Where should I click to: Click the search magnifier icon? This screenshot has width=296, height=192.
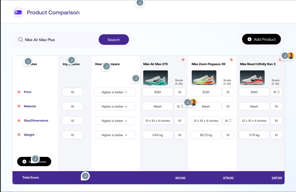click(21, 40)
